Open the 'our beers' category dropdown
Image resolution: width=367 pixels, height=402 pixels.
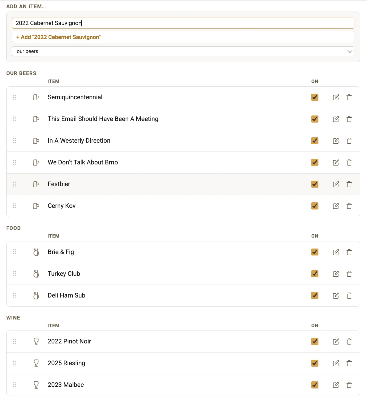point(183,51)
